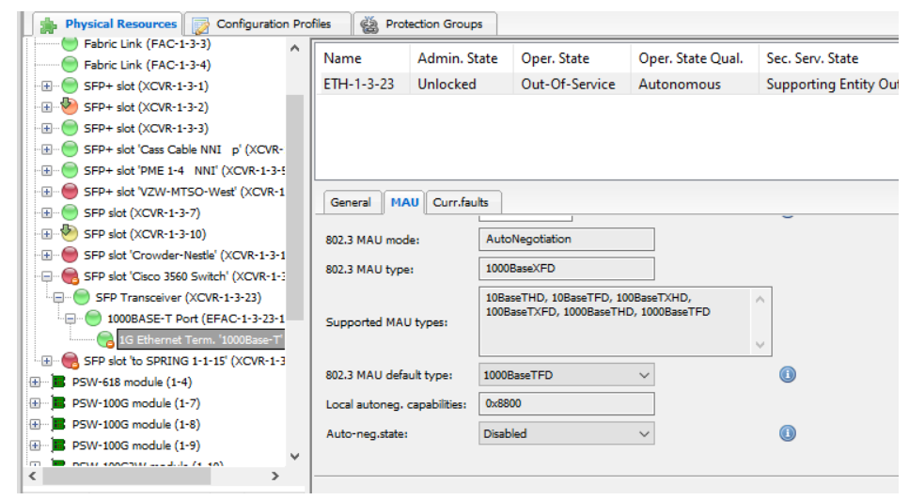Viewport: 909px width, 500px height.
Task: Open 802.3 MAU default type dropdown
Action: (567, 375)
